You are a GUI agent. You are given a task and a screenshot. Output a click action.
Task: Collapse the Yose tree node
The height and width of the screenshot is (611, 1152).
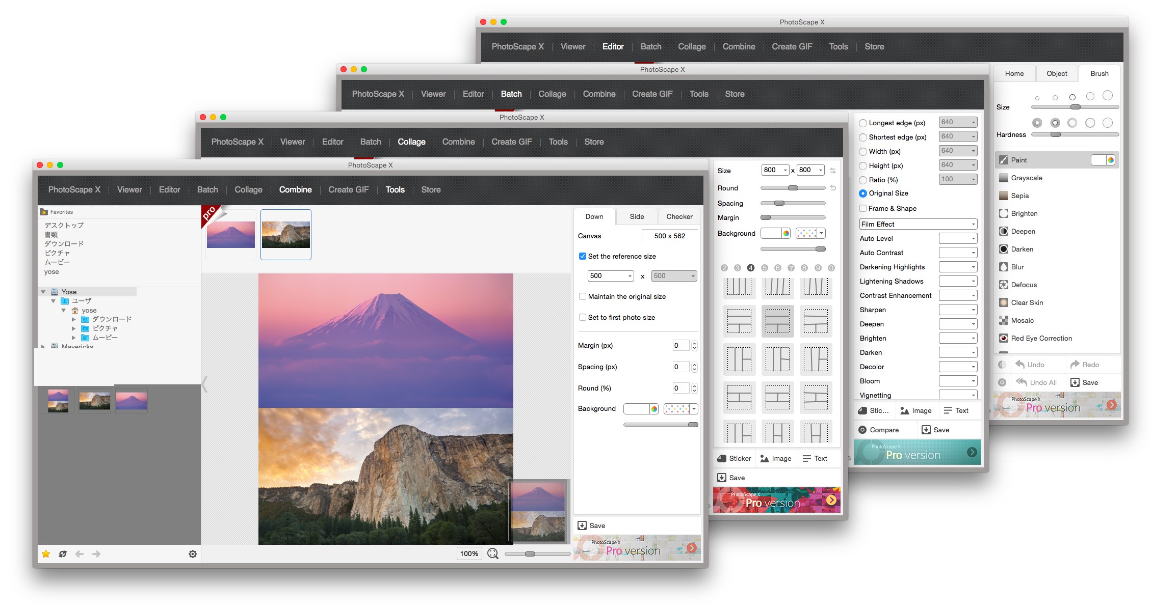pos(43,292)
